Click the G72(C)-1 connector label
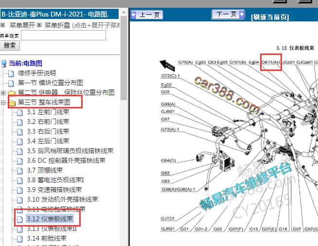This screenshot has width=318, height=246. pyautogui.click(x=171, y=76)
